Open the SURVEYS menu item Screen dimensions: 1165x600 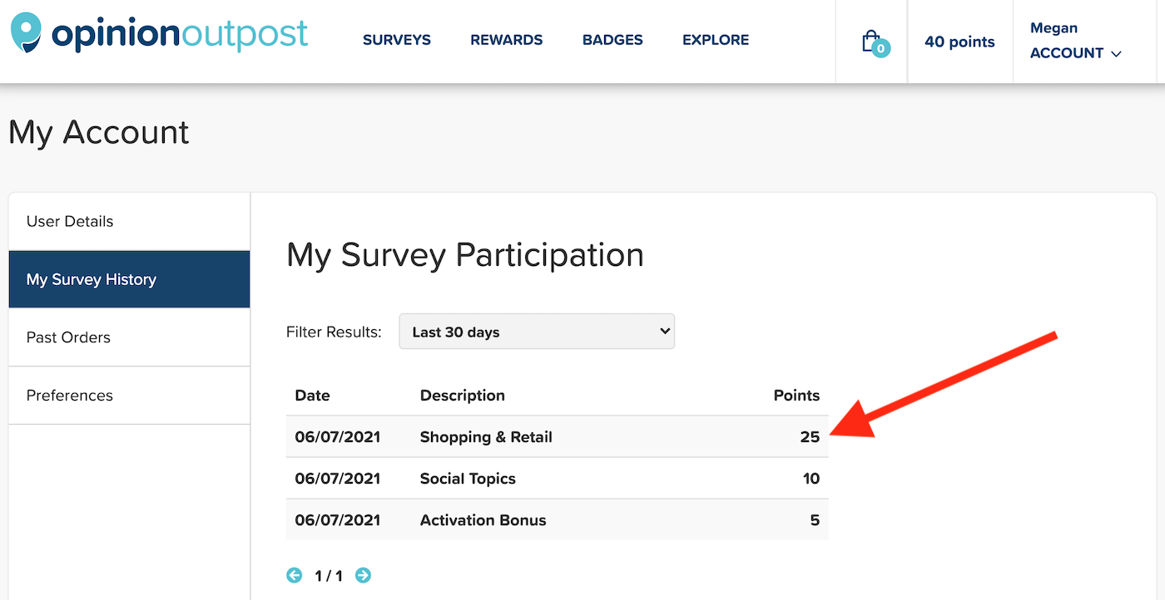click(x=397, y=40)
